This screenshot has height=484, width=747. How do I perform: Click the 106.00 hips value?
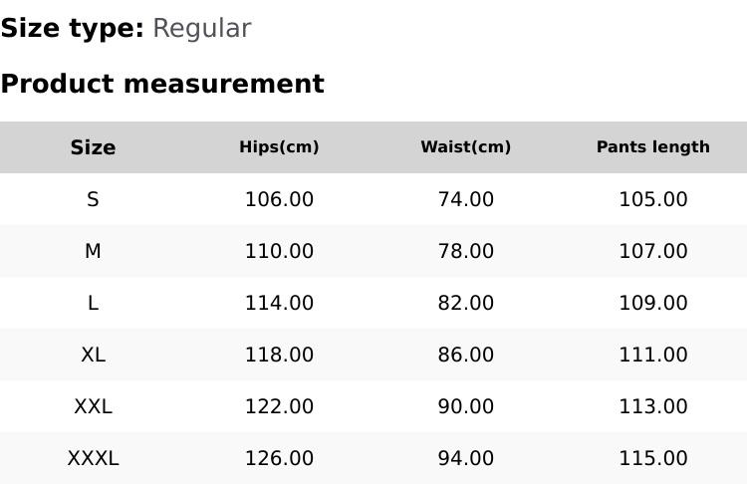click(x=279, y=199)
